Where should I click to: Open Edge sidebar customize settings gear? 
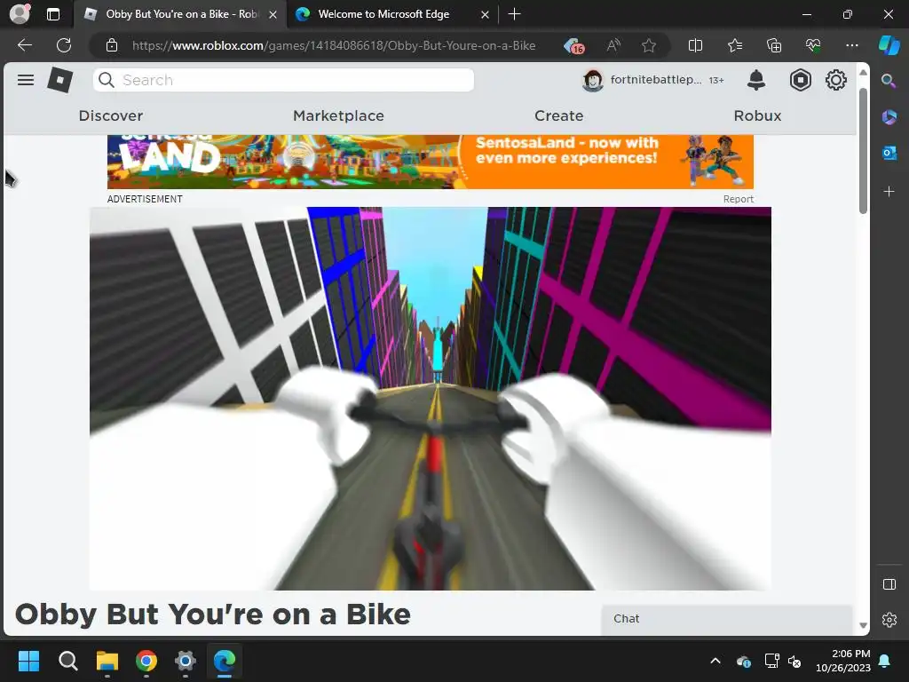(889, 620)
